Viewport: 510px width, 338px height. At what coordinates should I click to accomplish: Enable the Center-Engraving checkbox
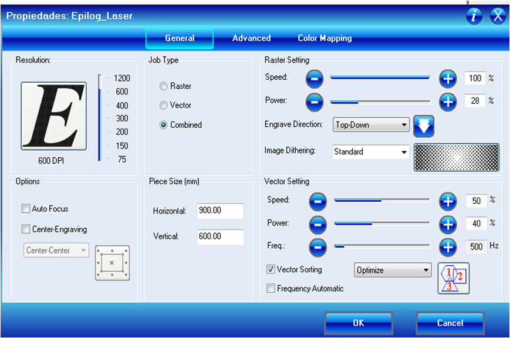click(26, 229)
